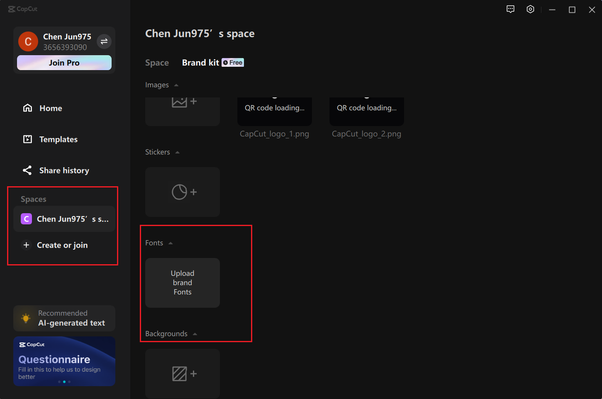Click Upload brand Fonts
Image resolution: width=602 pixels, height=399 pixels.
pos(182,282)
